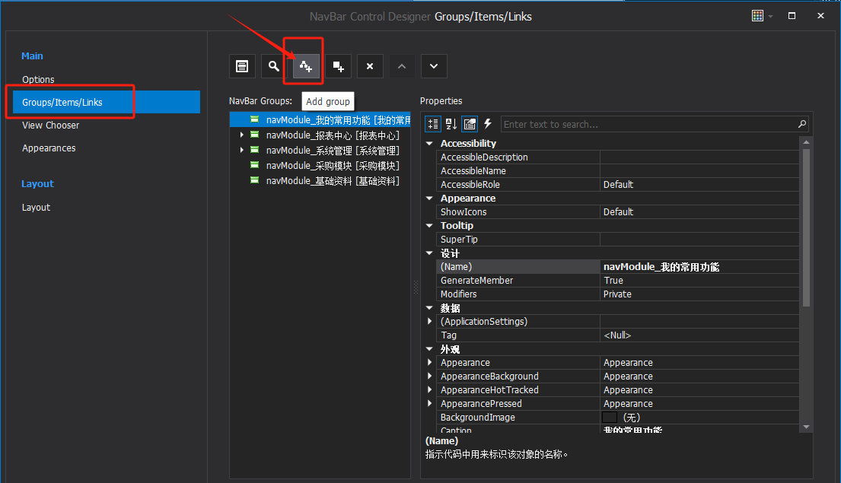Click the properties grid scrollbar thumb
The image size is (841, 483).
pos(806,228)
